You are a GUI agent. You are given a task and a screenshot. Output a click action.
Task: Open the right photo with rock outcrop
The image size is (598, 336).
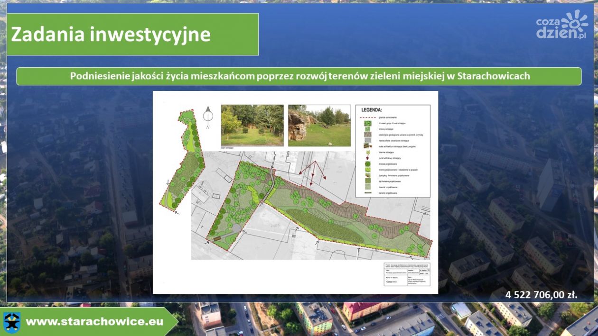[319, 126]
